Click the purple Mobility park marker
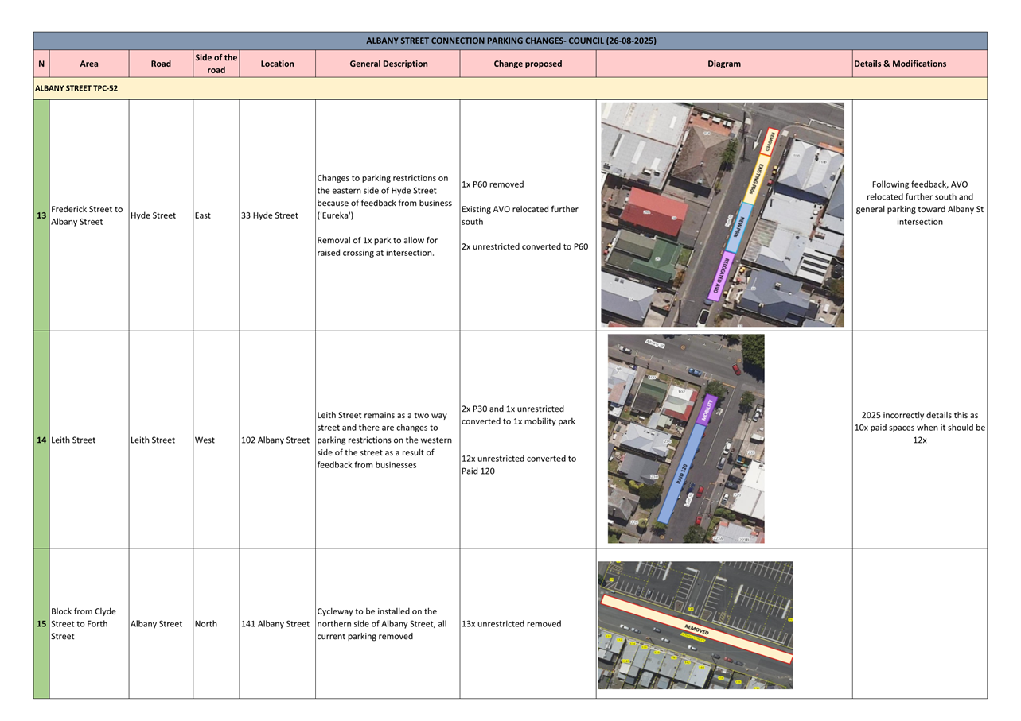 point(706,410)
